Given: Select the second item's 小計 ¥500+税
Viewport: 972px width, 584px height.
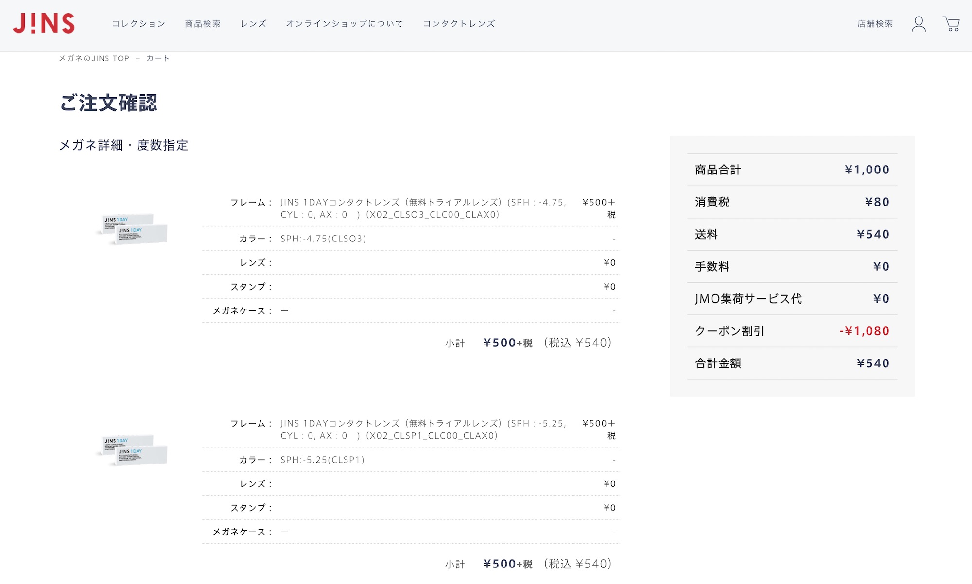Looking at the screenshot, I should point(508,564).
